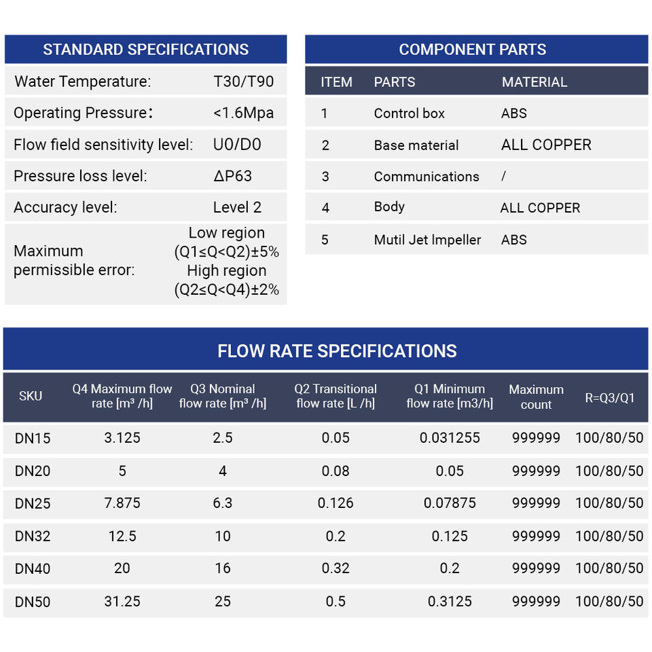Click the Control box part entry

tap(409, 113)
